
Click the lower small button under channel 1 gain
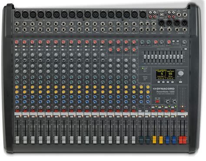pos(16,50)
